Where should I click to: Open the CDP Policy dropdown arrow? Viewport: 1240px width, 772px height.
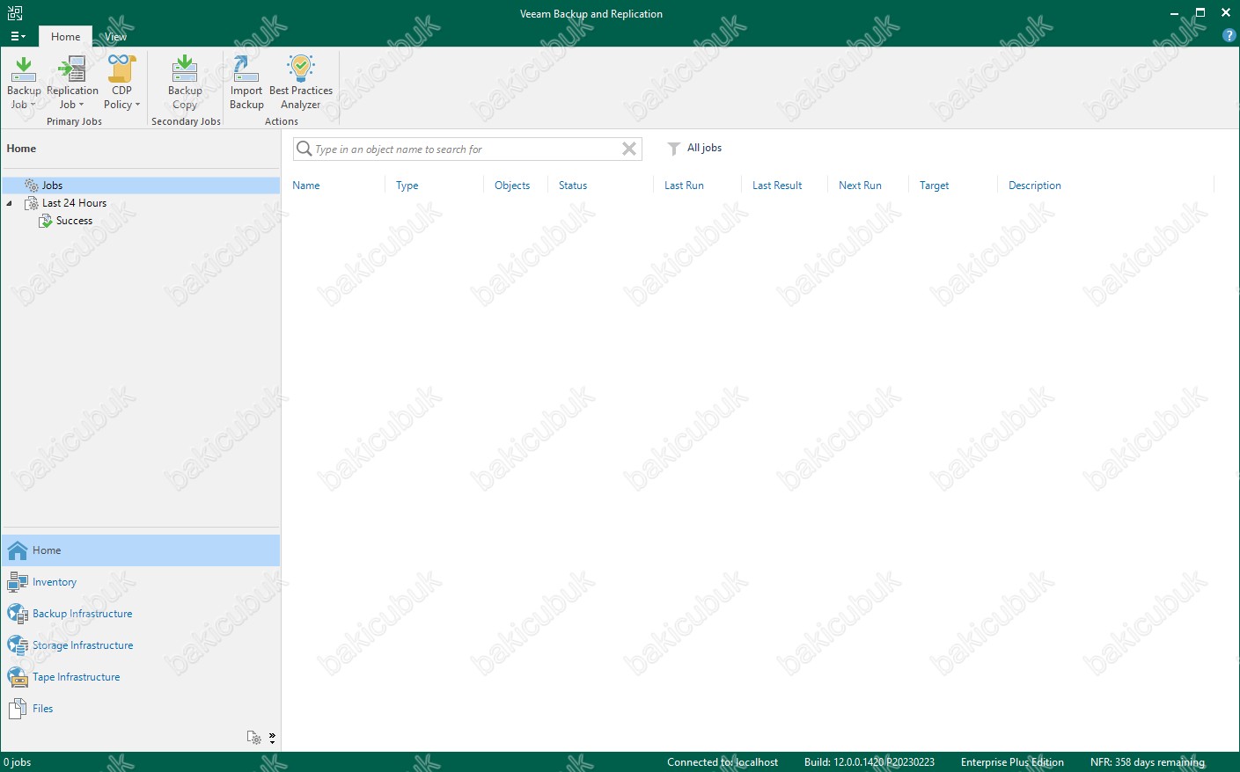click(137, 105)
